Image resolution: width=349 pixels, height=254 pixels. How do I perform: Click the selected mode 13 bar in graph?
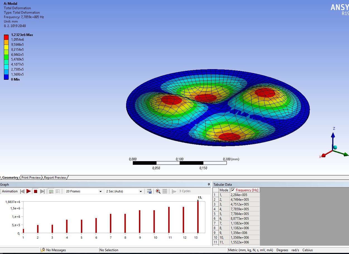[198, 217]
